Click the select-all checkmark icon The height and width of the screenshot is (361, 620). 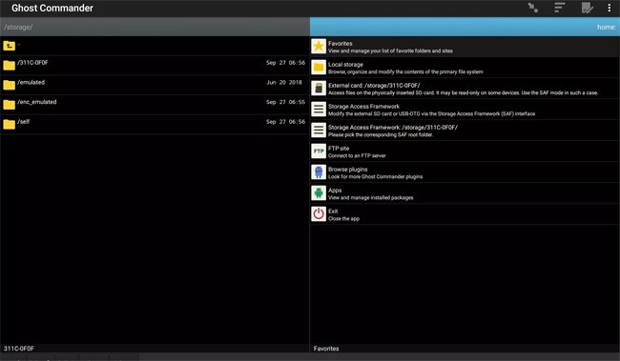coord(587,8)
